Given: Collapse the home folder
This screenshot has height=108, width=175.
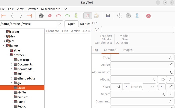Looking at the screenshot, I should point(4,46).
